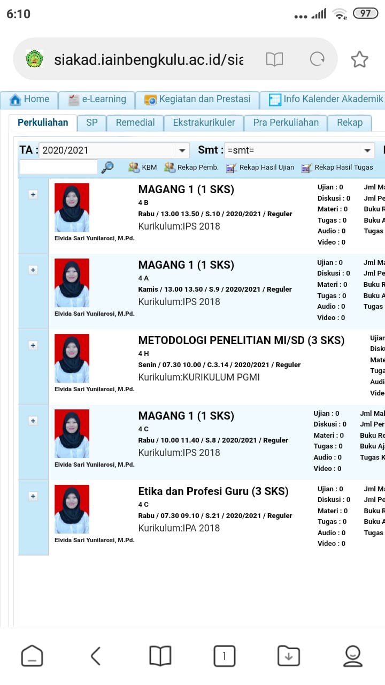Open browser downloads icon
Screen dimensions: 385x685
(x=288, y=656)
